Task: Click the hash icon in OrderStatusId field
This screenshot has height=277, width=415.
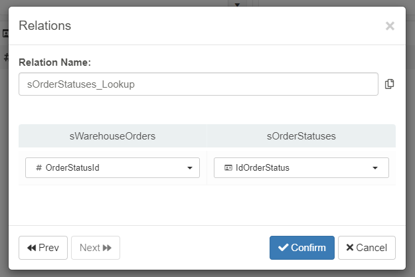Action: point(39,168)
